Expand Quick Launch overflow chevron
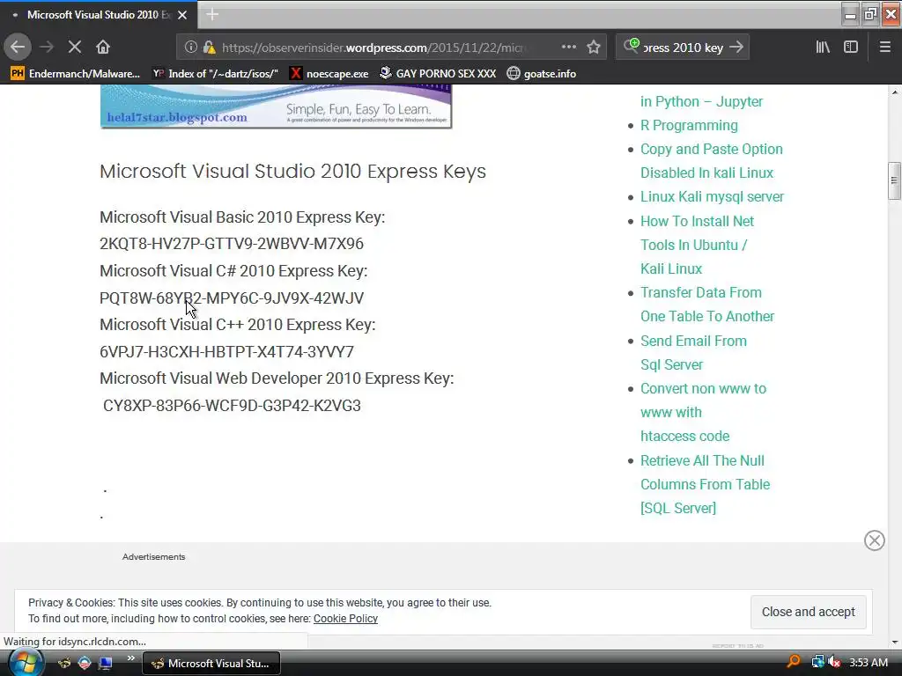 coord(131,658)
